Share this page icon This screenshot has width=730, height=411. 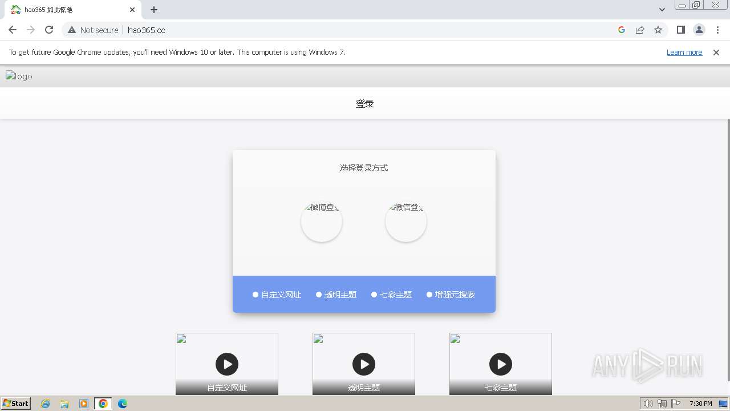(640, 30)
